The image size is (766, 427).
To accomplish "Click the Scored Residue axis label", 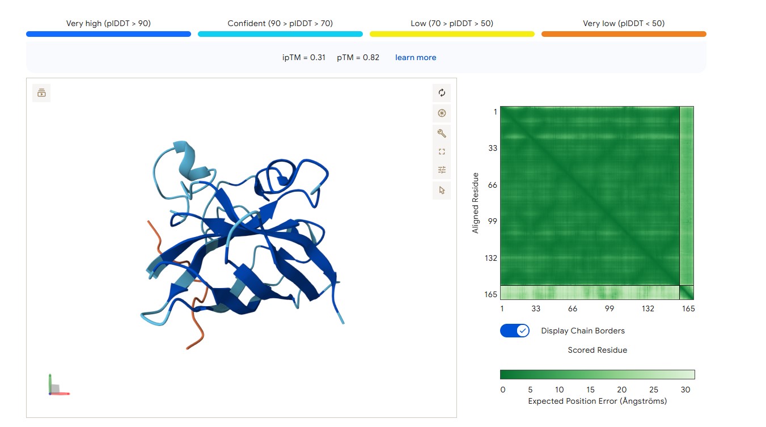I will [x=598, y=350].
